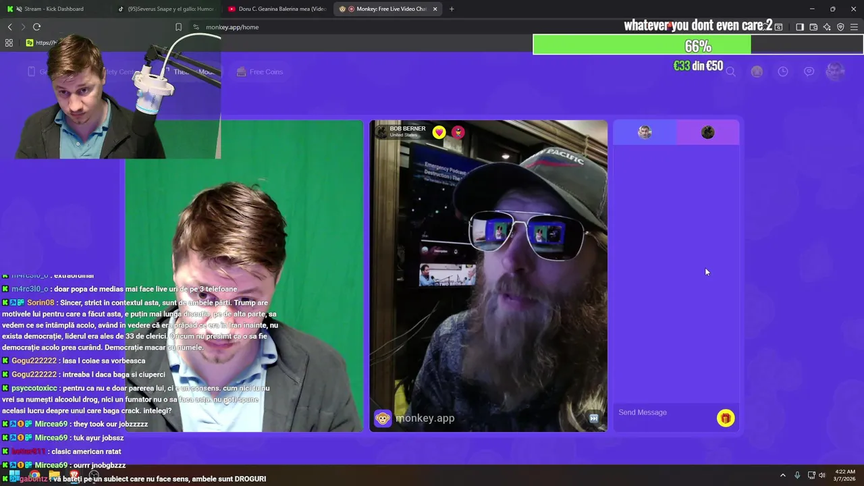Screen dimensions: 864x486
Task: Open the shield privacy icon in toolbar
Action: click(x=840, y=27)
